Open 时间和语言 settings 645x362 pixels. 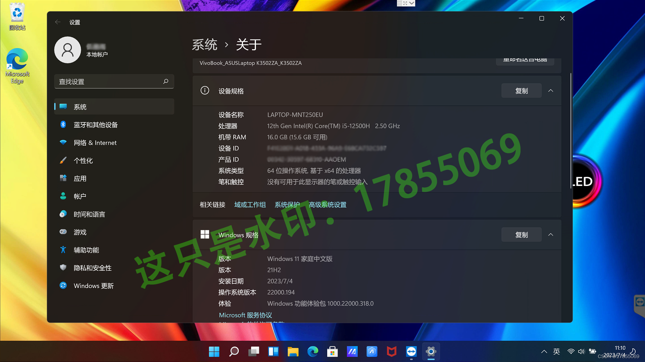pyautogui.click(x=114, y=214)
